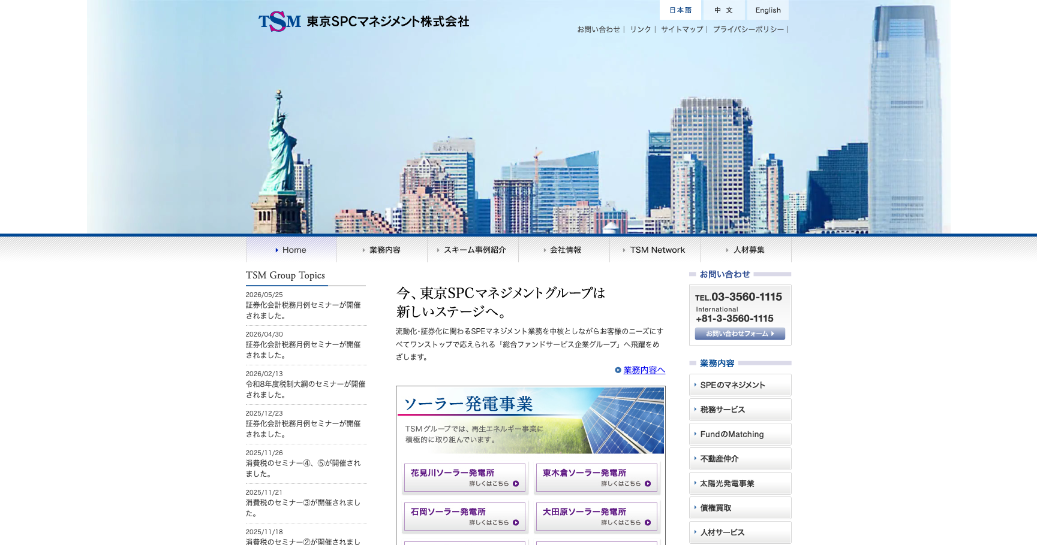The height and width of the screenshot is (545, 1037).
Task: Switch language to English
Action: pyautogui.click(x=768, y=10)
